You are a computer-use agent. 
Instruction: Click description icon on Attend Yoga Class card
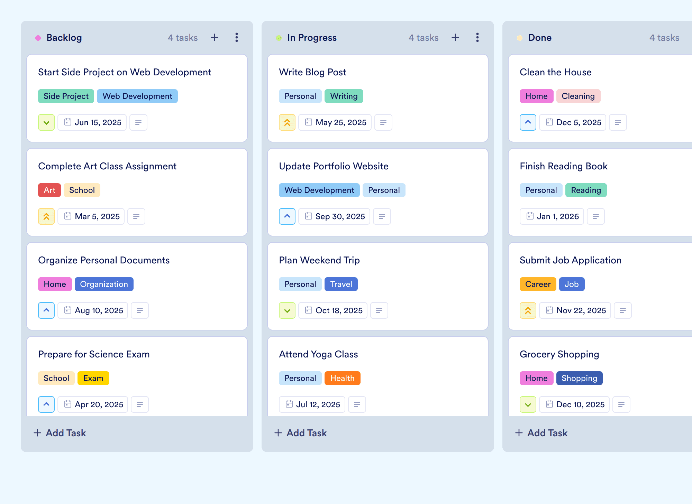click(x=357, y=404)
